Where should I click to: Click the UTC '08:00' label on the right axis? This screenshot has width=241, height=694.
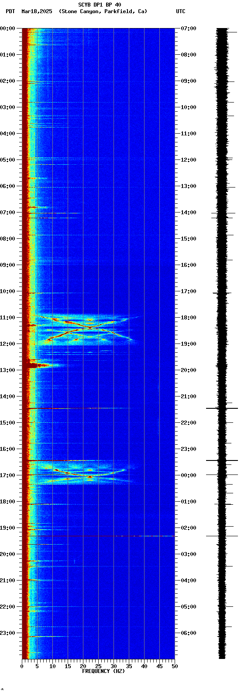[x=188, y=55]
